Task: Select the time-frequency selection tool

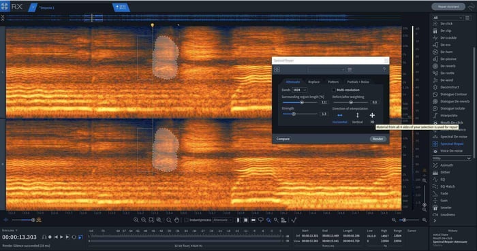Action: (x=246, y=220)
